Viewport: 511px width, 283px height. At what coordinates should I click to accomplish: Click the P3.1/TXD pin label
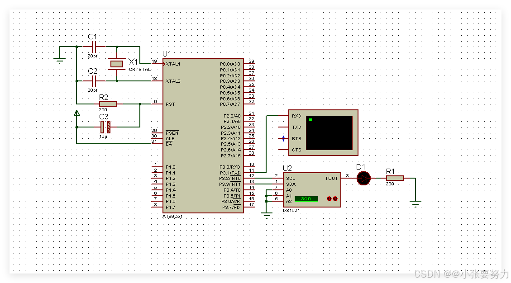coord(230,173)
